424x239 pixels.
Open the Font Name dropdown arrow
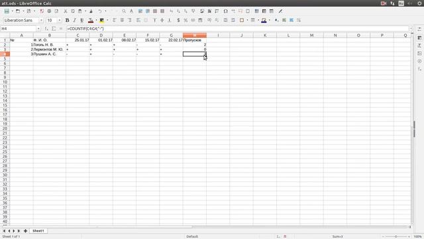pos(41,21)
